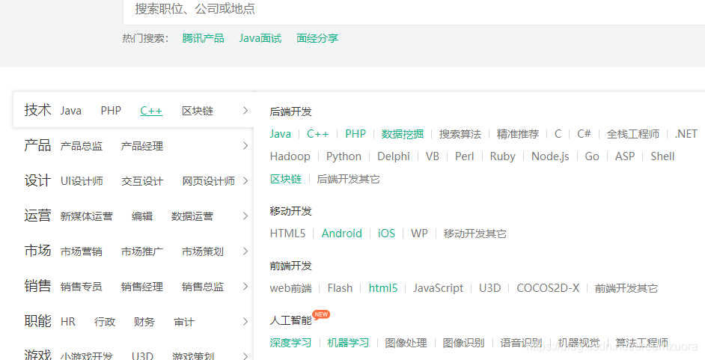Expand the 产品 category arrow
The image size is (705, 360).
click(x=245, y=146)
